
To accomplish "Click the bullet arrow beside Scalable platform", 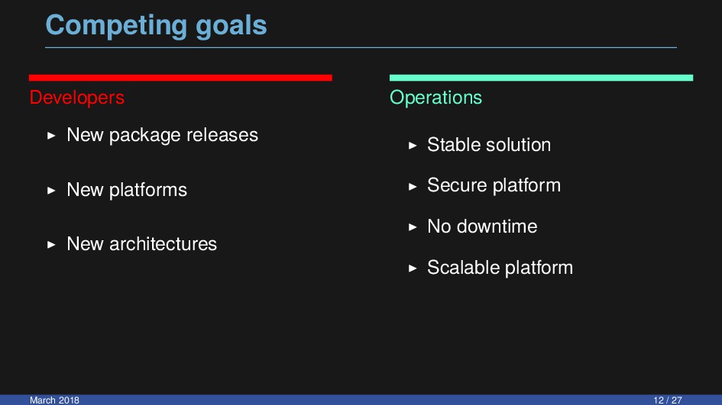I will 413,268.
